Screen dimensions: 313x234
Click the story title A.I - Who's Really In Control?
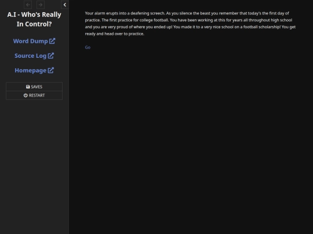click(34, 19)
